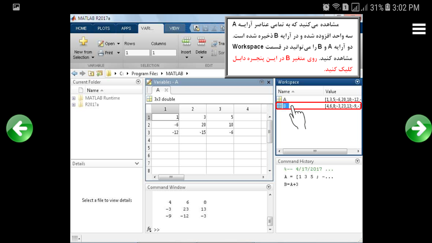Image resolution: width=432 pixels, height=243 pixels.
Task: Click the MATLAB breadcrumb in address bar
Action: 174,74
